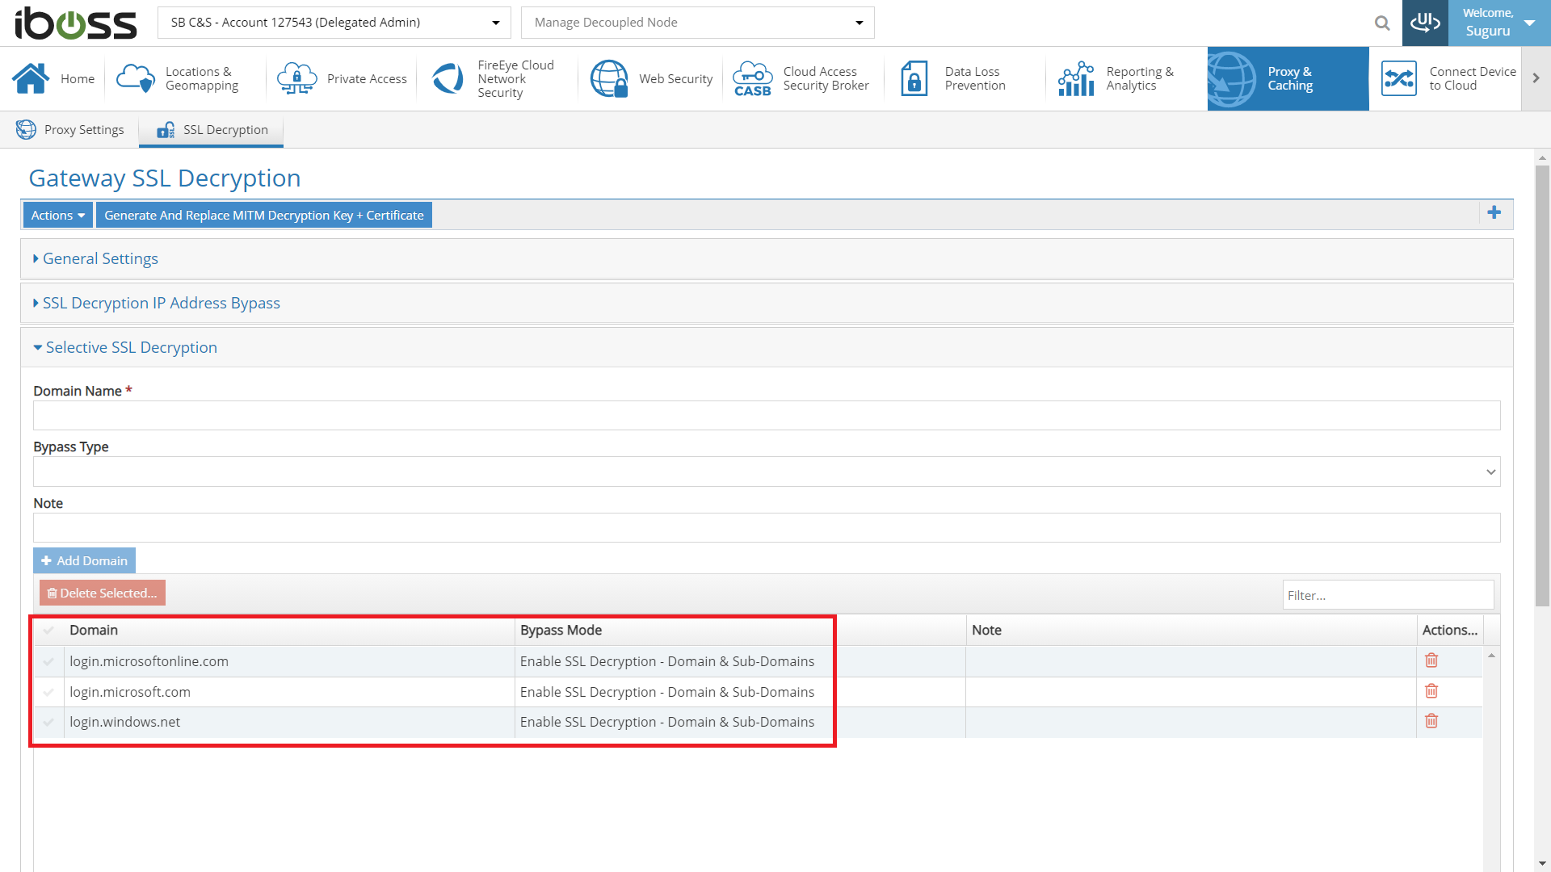Open the Home navigation icon
1551x872 pixels.
tap(31, 78)
